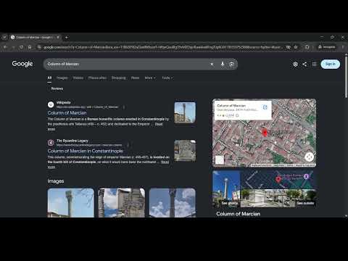Toggle map layer thumbnail in map corner
Screen dimensions: 348x261
click(220, 159)
